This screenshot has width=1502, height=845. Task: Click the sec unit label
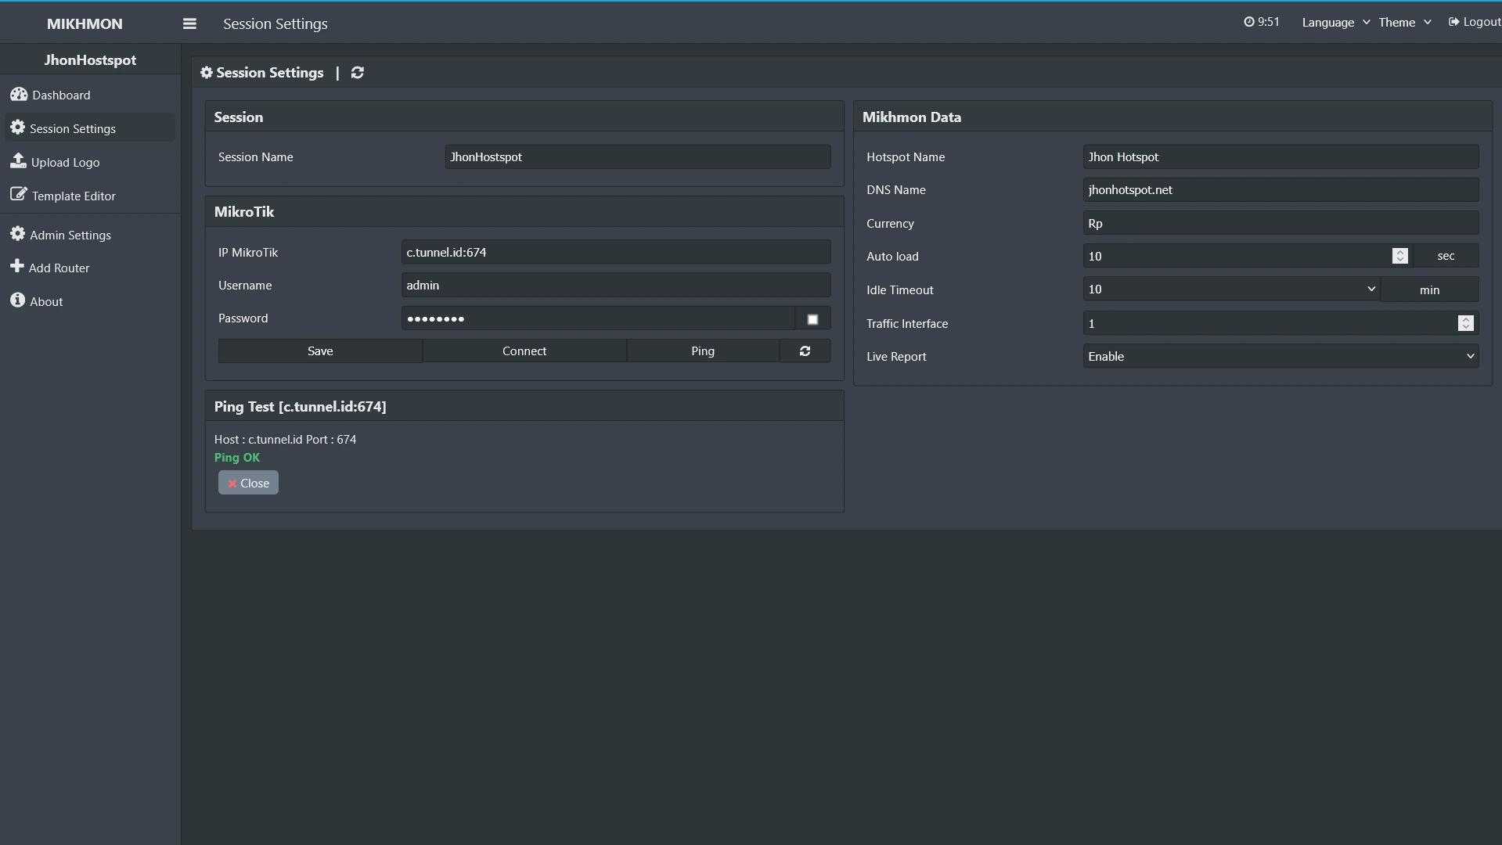(x=1446, y=256)
